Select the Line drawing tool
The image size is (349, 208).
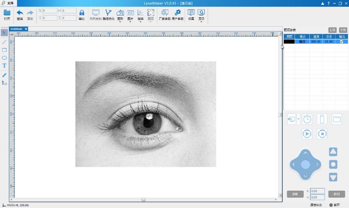coord(4,42)
